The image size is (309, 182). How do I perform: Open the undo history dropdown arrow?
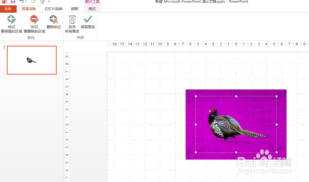[x=26, y=1]
